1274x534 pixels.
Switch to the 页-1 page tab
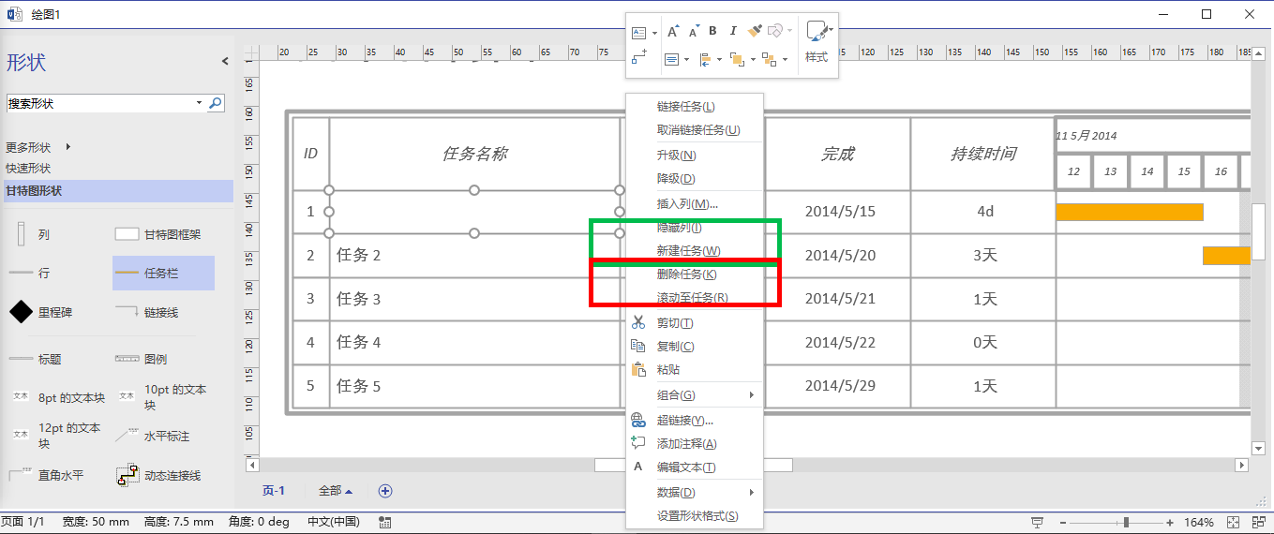pos(274,491)
